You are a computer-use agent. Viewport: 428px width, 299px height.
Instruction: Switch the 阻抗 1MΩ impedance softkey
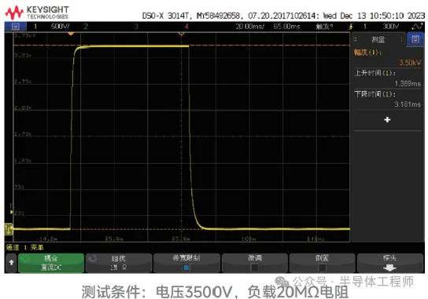(119, 263)
